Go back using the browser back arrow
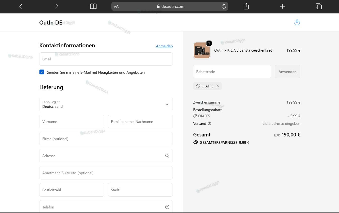This screenshot has width=339, height=213. pyautogui.click(x=21, y=6)
